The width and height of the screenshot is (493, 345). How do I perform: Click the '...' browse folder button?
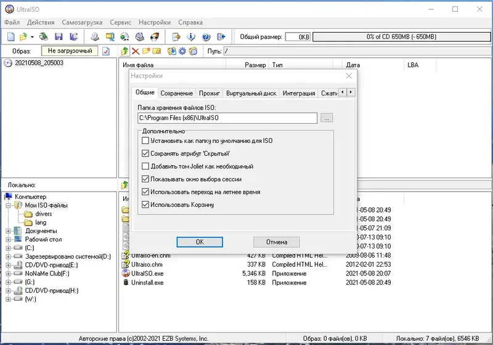click(327, 118)
